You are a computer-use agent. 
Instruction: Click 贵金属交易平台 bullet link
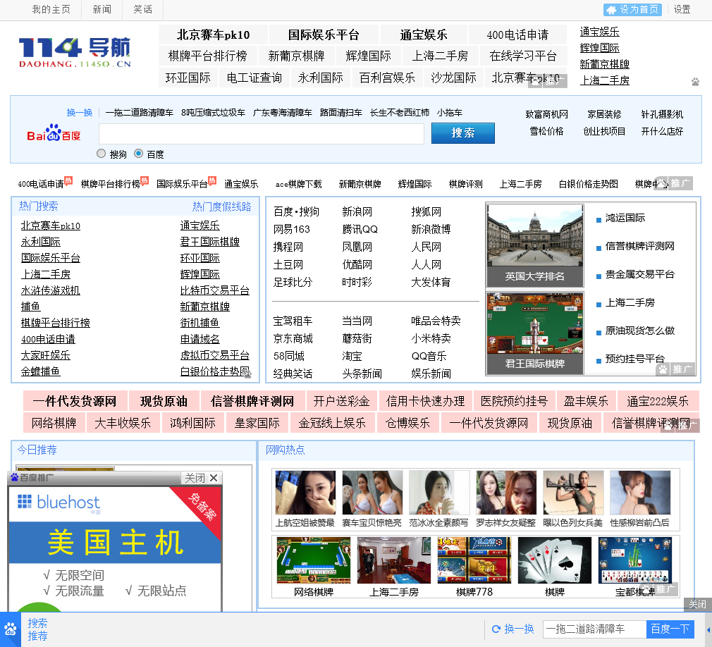pos(640,274)
